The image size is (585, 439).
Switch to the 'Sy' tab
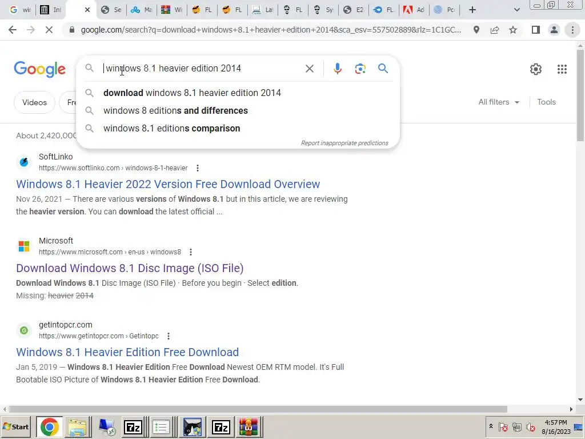pyautogui.click(x=323, y=10)
